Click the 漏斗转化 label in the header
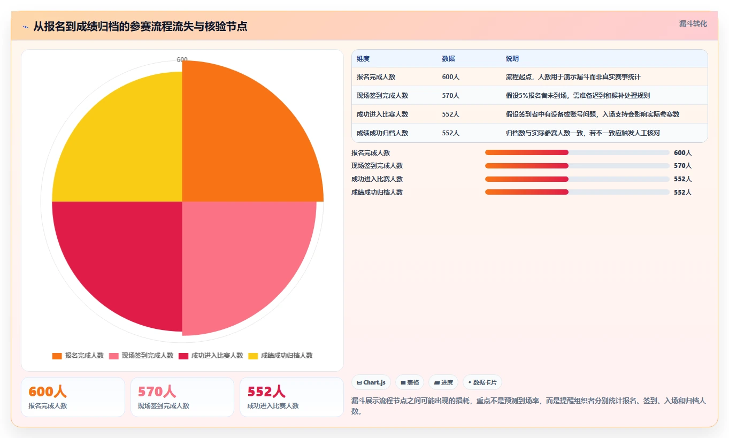The width and height of the screenshot is (729, 438). tap(693, 24)
